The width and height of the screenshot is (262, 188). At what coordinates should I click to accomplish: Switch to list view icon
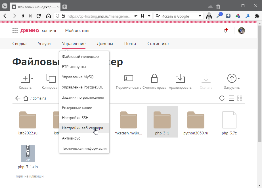(x=231, y=98)
